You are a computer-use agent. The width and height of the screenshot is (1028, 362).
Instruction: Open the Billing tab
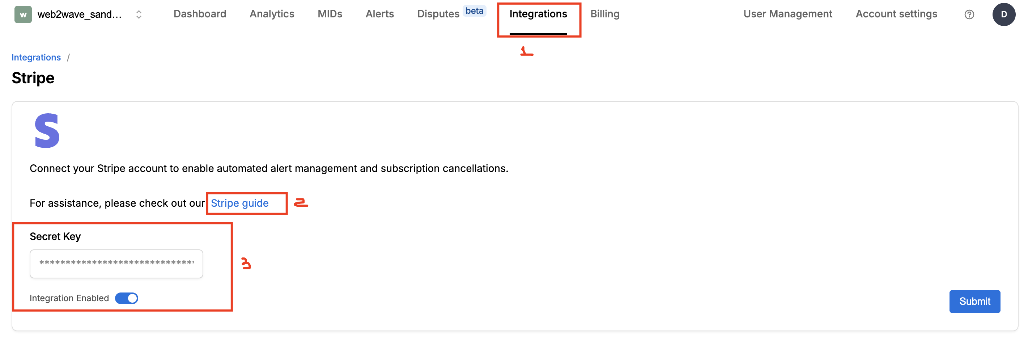(x=604, y=14)
